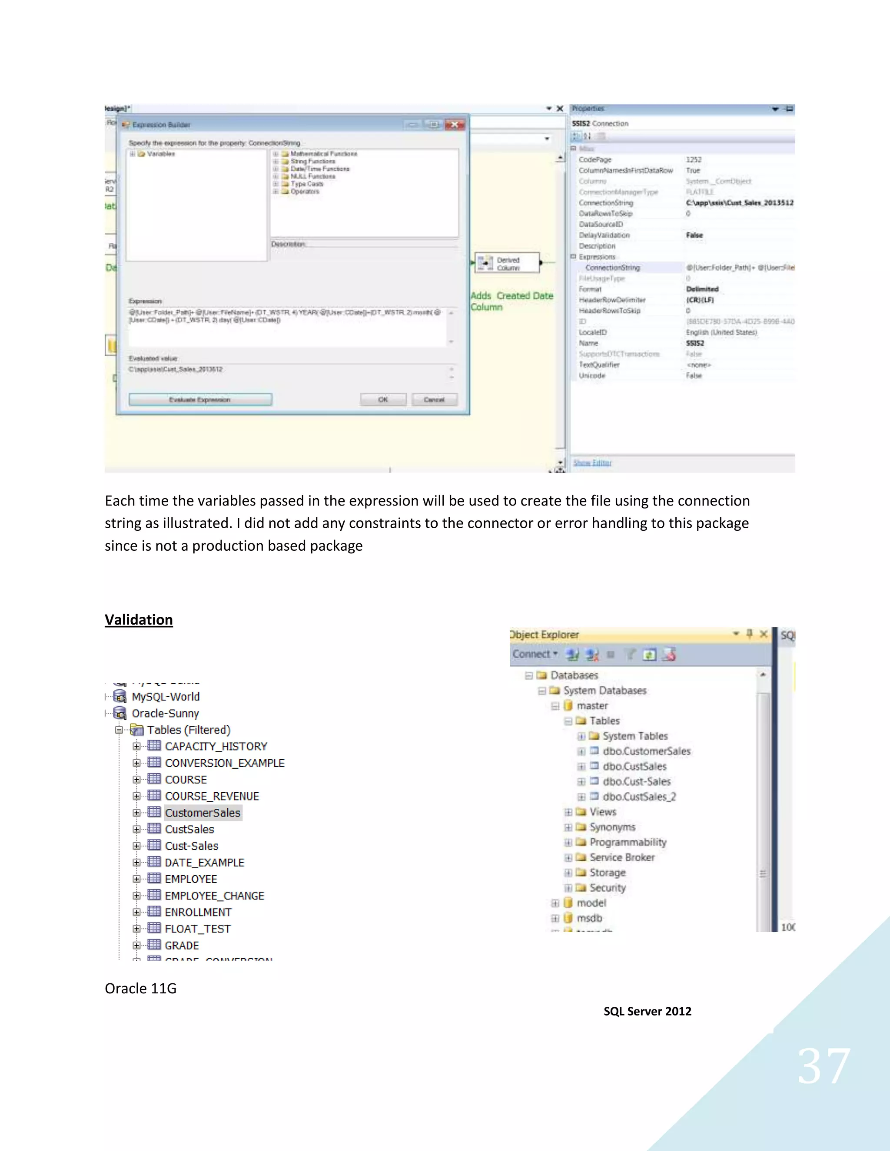The image size is (890, 1151).
Task: Click the master database cylinder icon
Action: click(568, 705)
